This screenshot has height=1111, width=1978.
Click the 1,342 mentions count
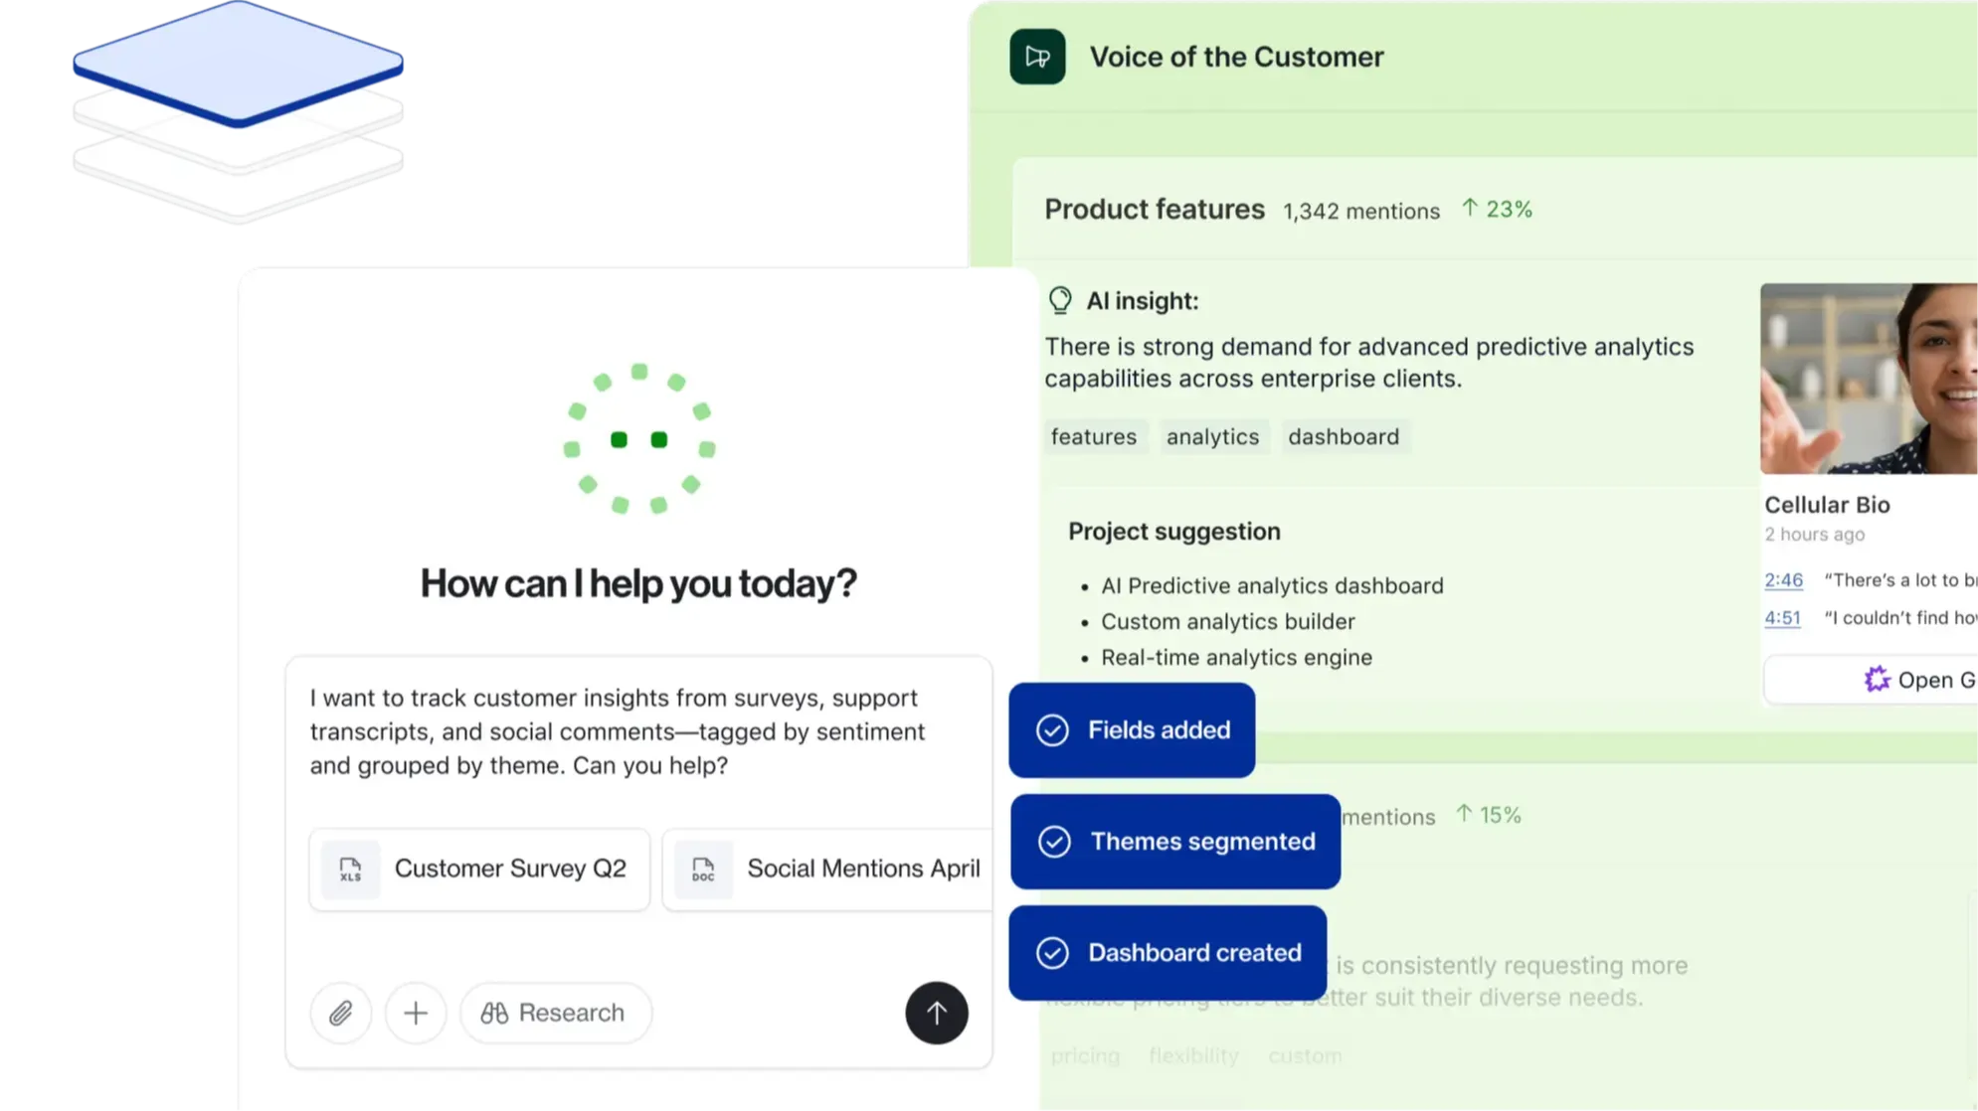(1360, 212)
